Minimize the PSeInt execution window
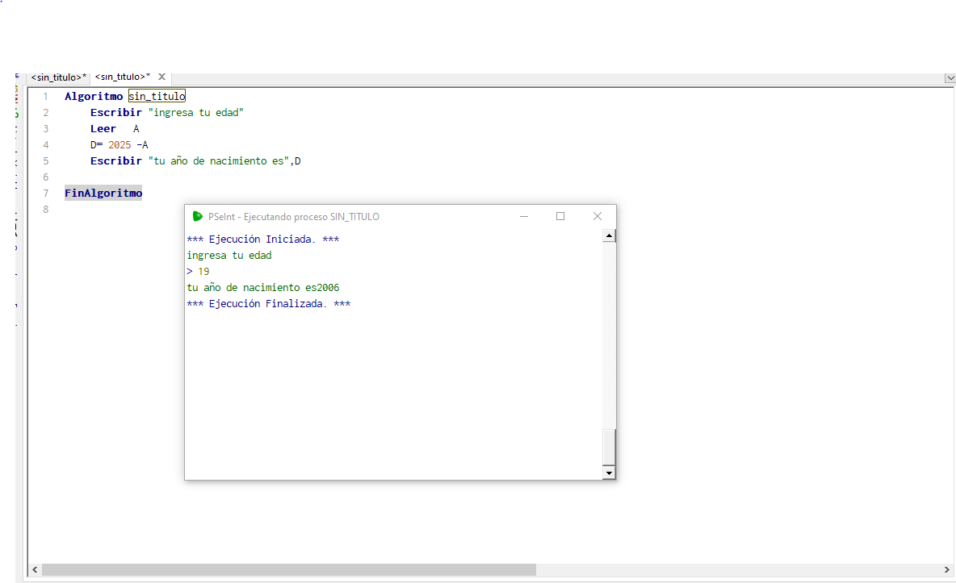This screenshot has width=956, height=583. tap(524, 216)
